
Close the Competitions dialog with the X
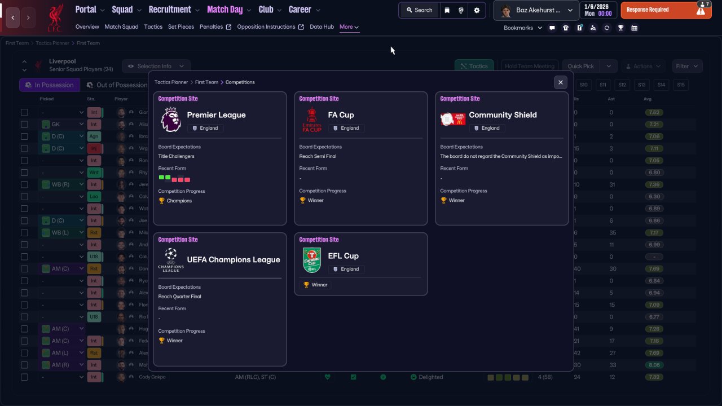click(560, 82)
